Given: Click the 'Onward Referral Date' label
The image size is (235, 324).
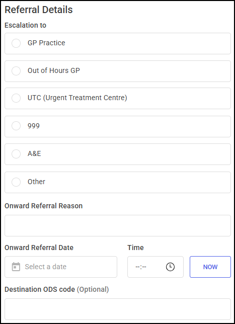Looking at the screenshot, I should point(39,248).
